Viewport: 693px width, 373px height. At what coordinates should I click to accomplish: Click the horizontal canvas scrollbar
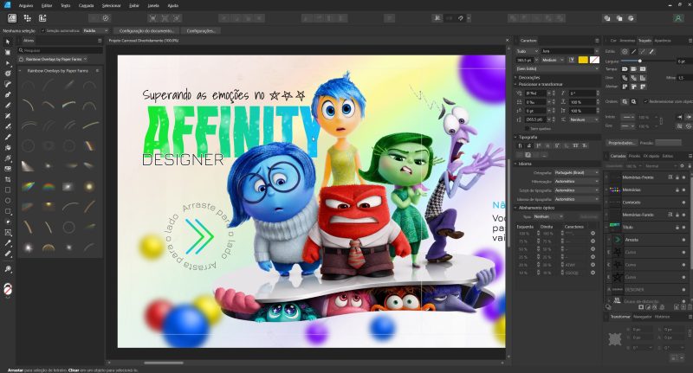(164, 363)
